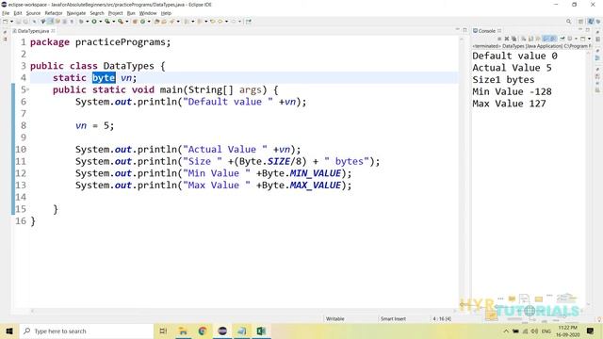
Task: Open Excel from taskbar
Action: [261, 331]
